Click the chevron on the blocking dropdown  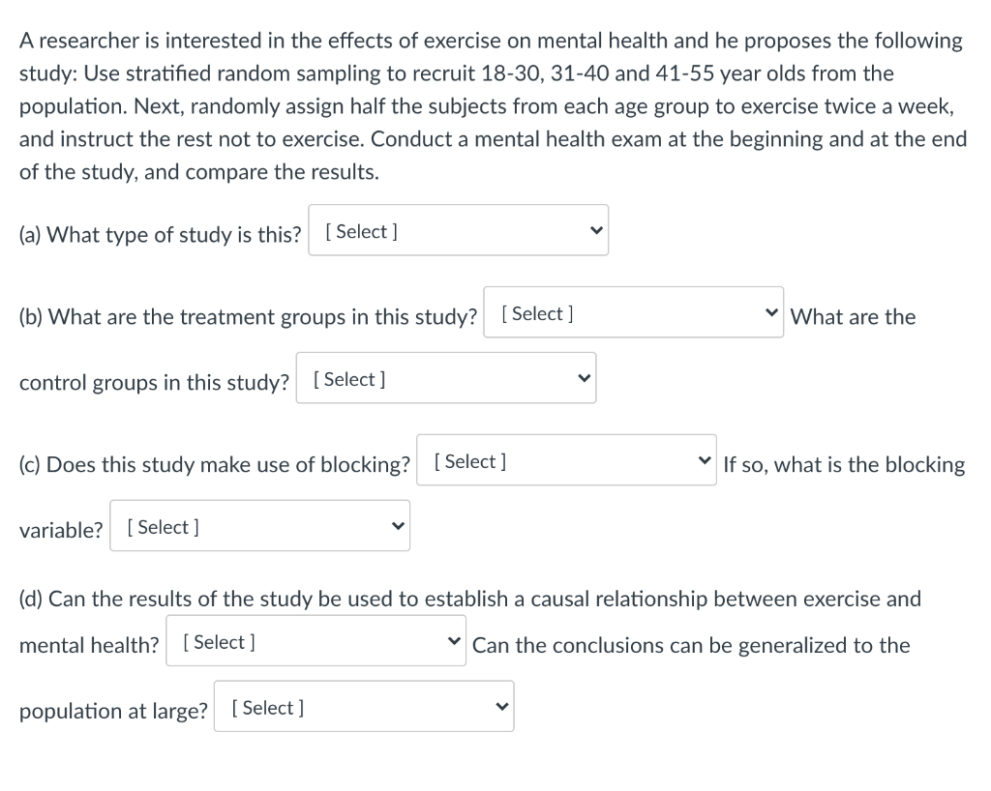[704, 459]
